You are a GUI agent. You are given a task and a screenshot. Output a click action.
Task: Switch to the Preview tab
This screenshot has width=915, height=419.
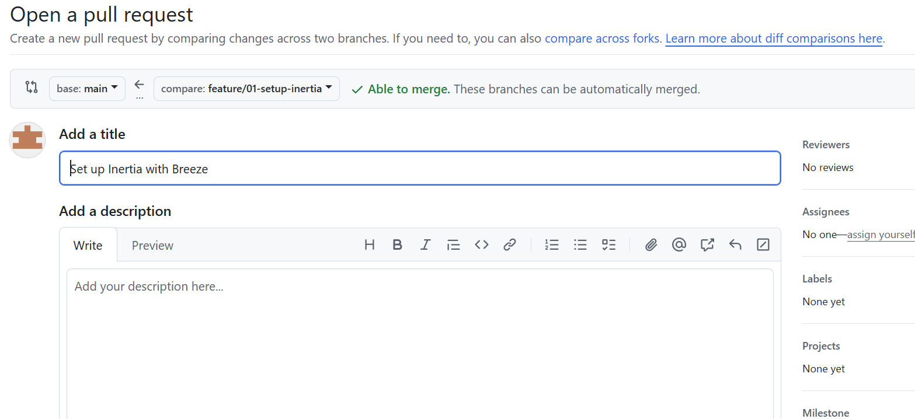pyautogui.click(x=152, y=245)
